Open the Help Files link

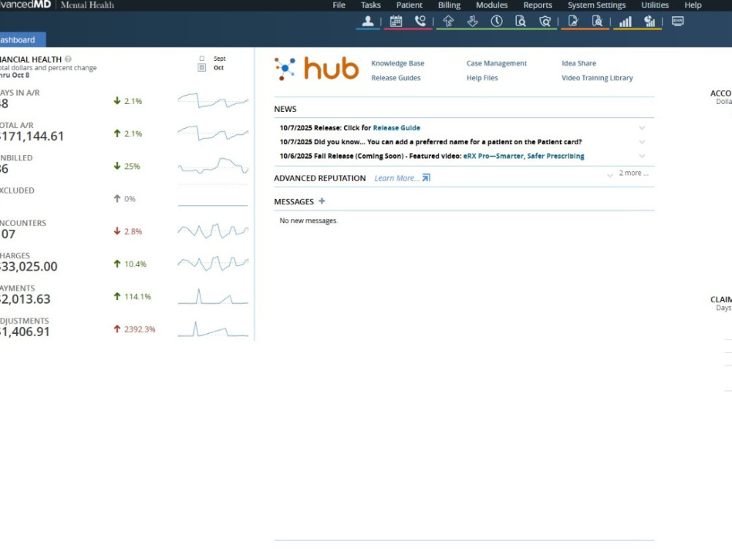pos(482,78)
